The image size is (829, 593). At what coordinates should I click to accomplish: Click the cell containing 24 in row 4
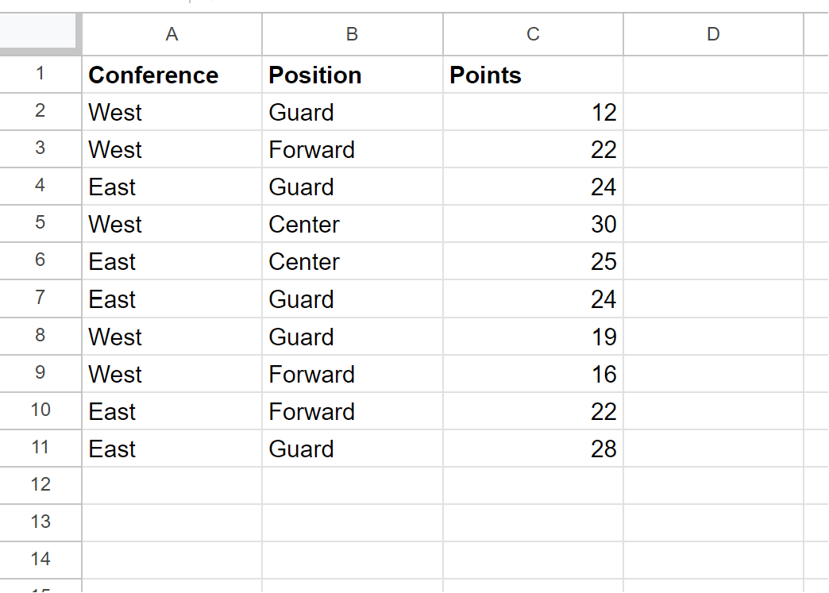pos(532,187)
